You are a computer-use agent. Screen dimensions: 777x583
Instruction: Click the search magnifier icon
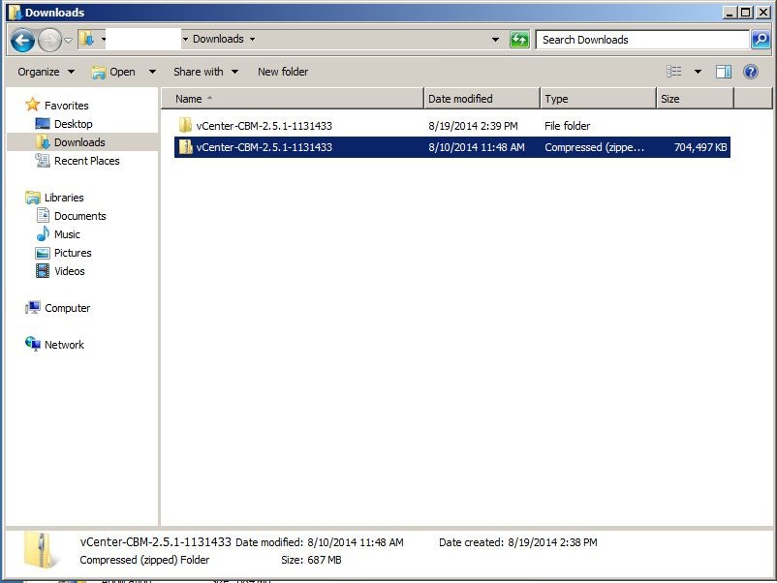(x=761, y=40)
